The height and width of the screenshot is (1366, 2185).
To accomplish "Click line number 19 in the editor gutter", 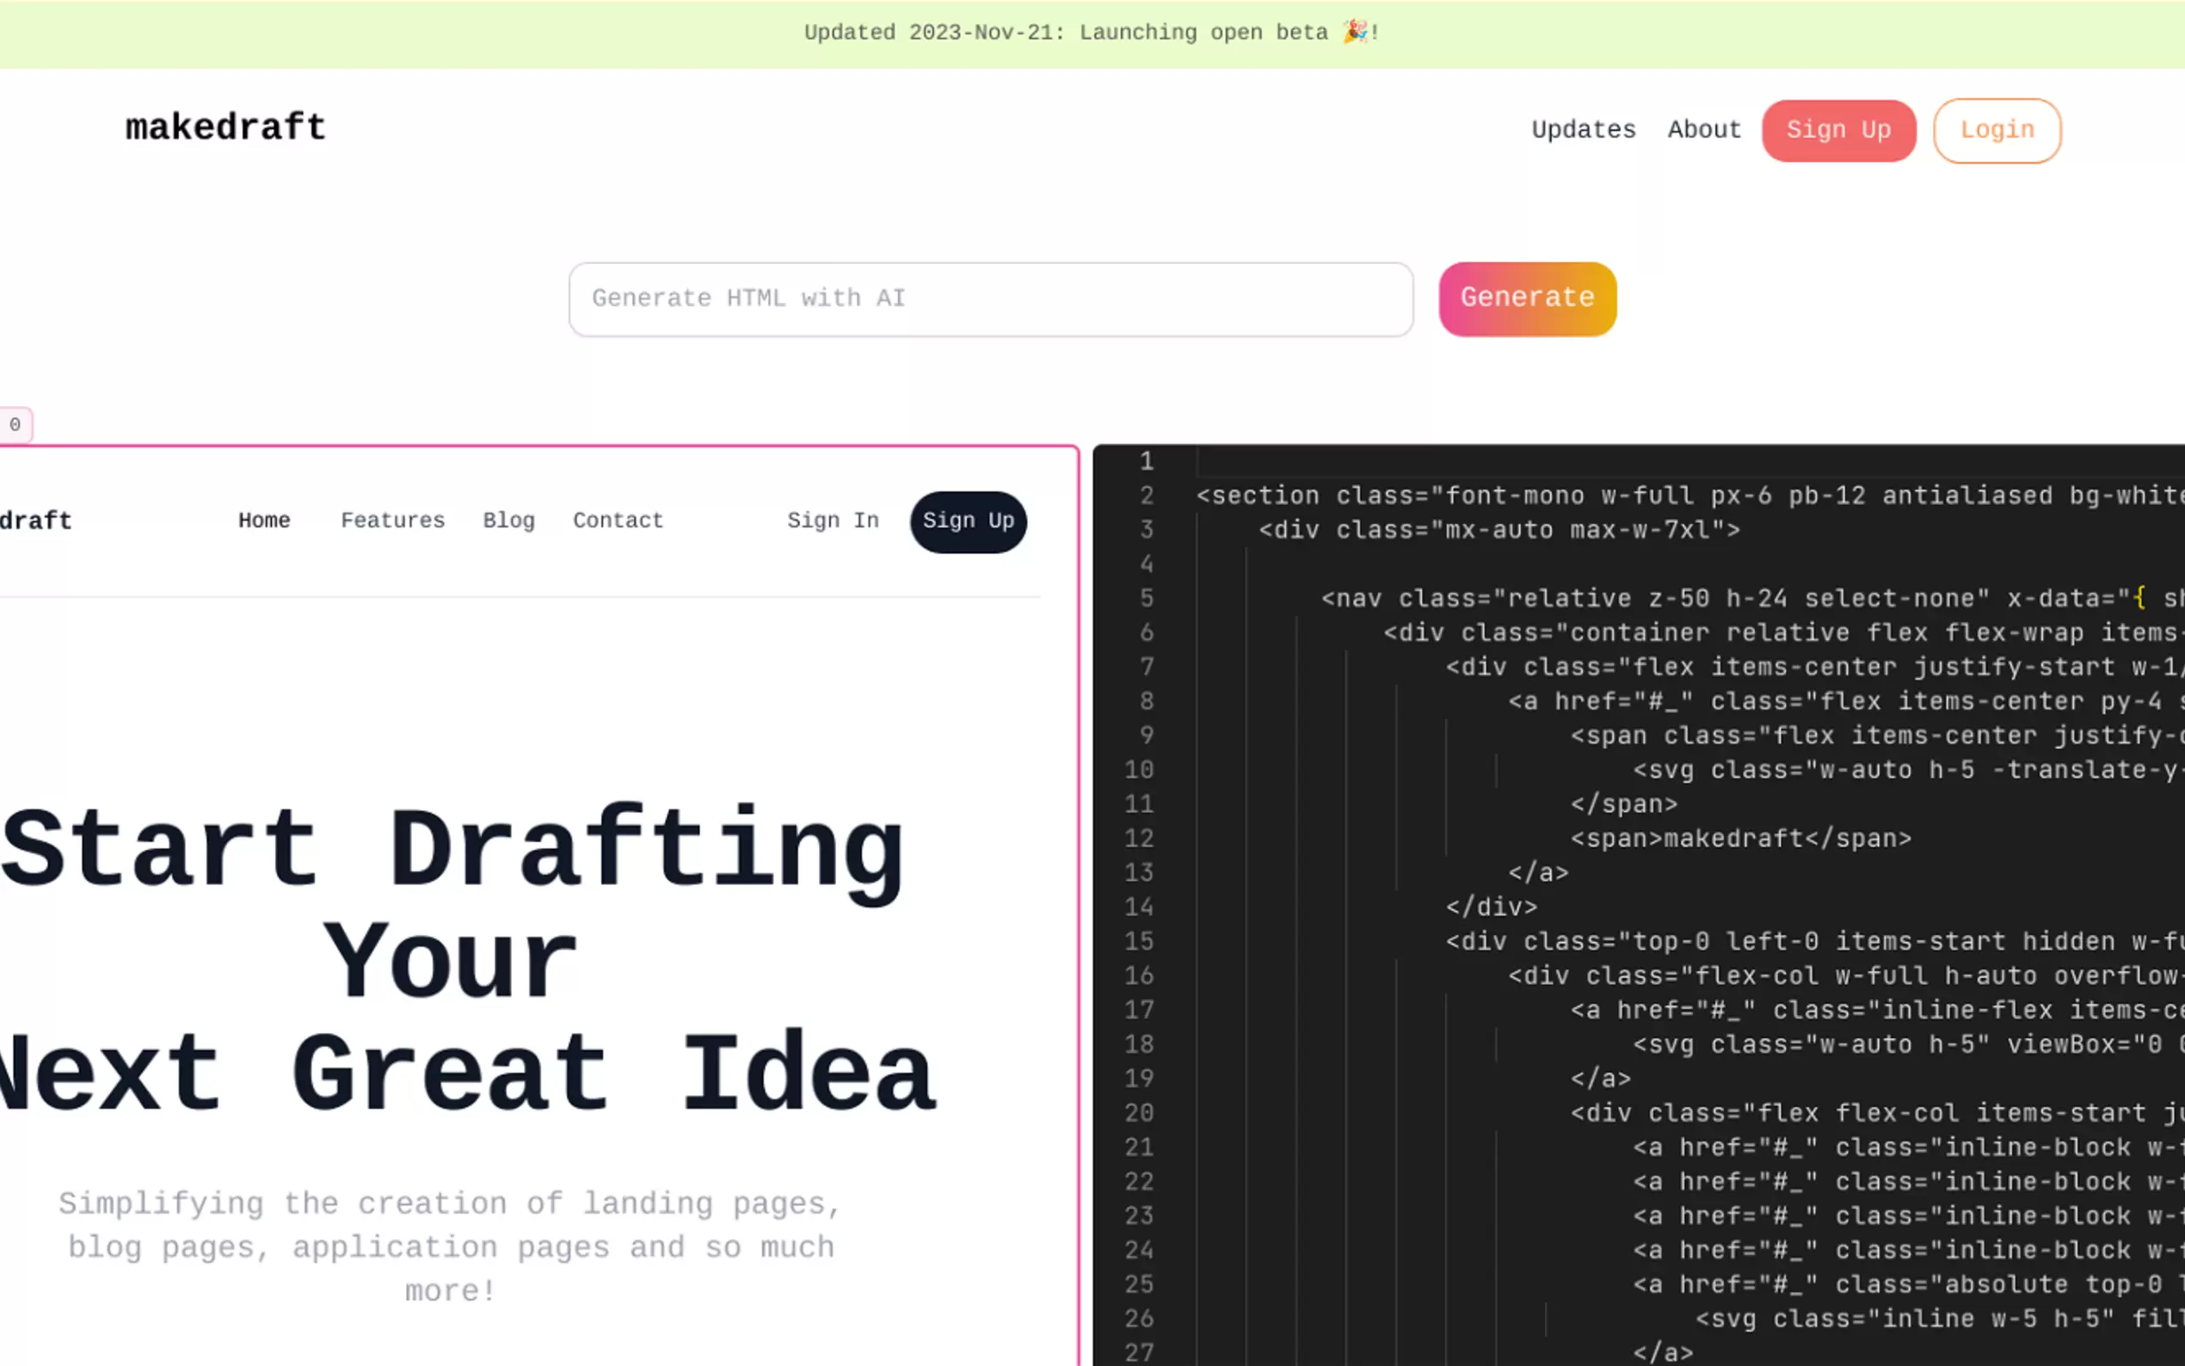I will coord(1139,1080).
